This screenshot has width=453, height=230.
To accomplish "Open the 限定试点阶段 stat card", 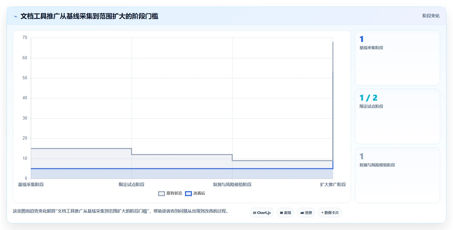I will (397, 116).
